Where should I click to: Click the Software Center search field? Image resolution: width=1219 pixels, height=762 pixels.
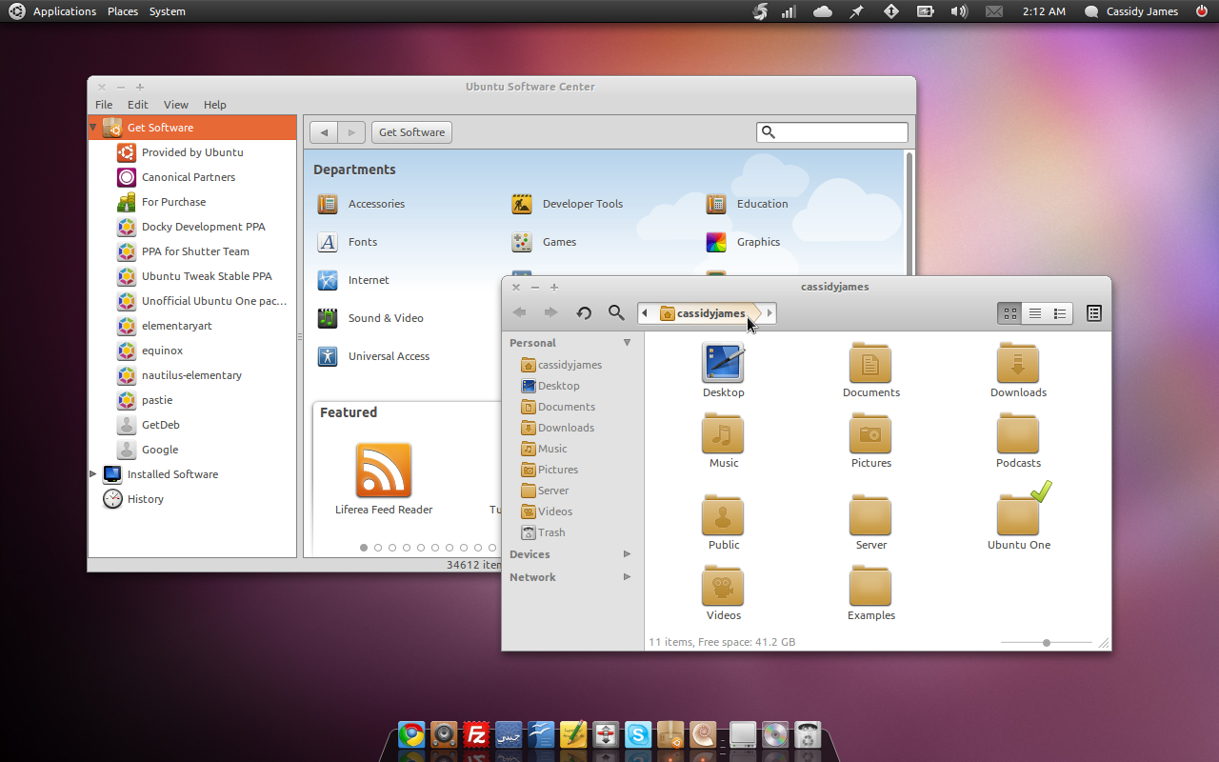click(832, 132)
